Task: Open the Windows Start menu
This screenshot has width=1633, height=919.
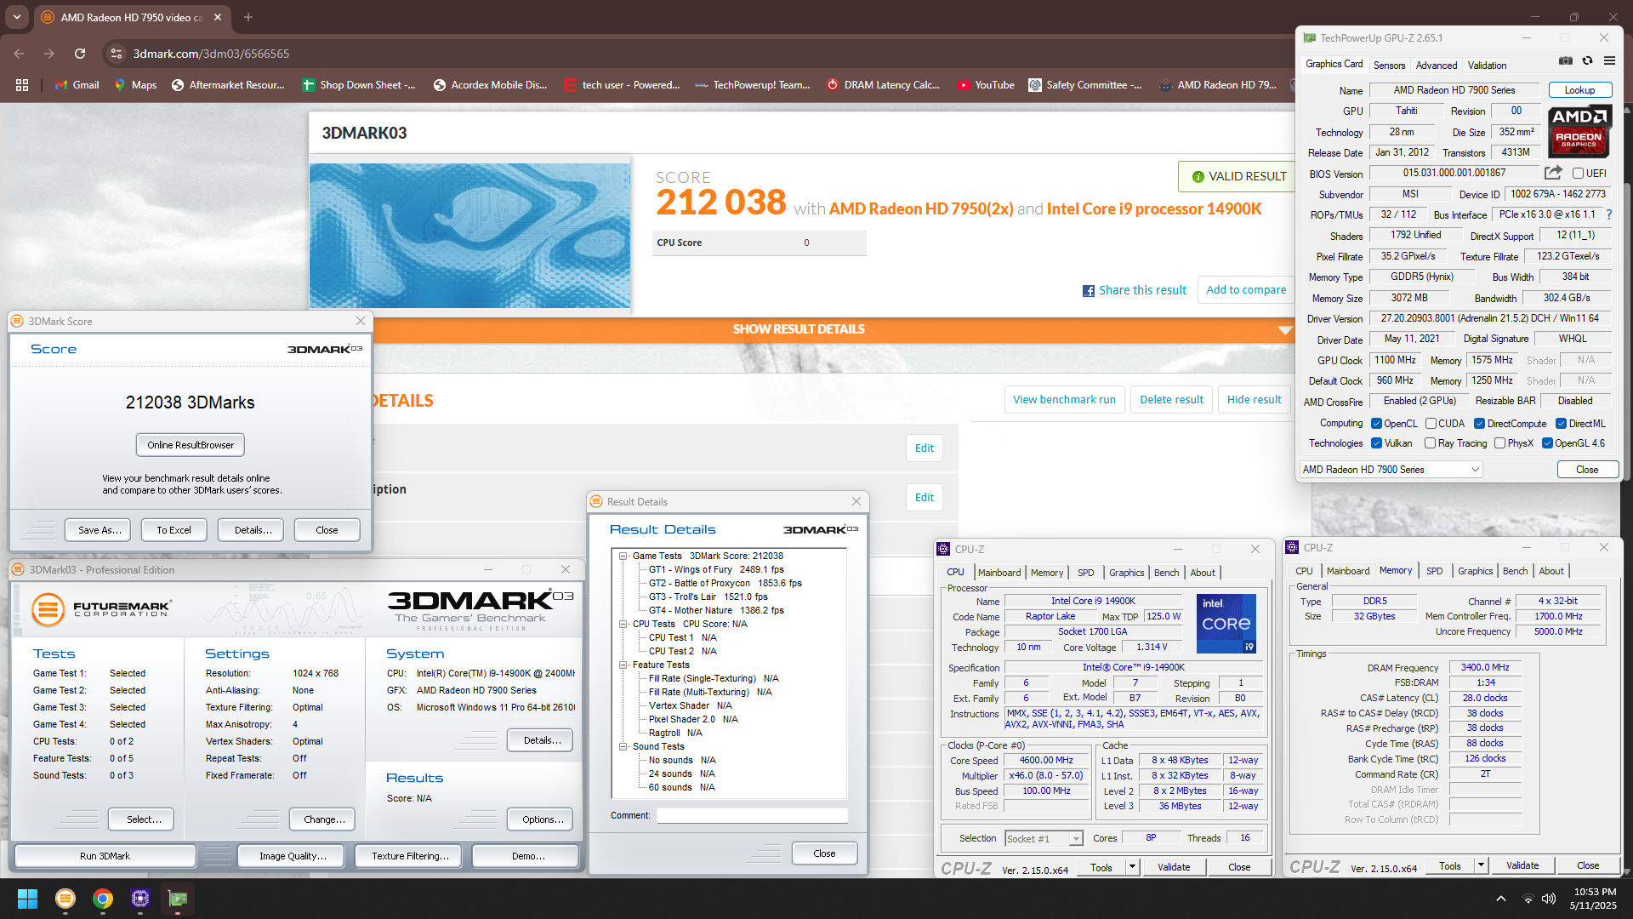Action: [27, 899]
